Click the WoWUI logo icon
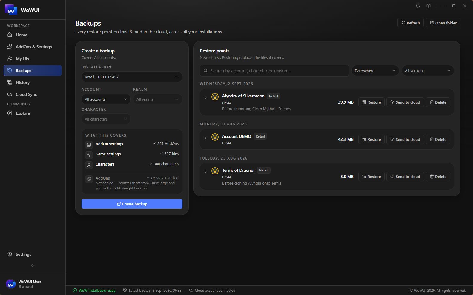 click(x=11, y=10)
